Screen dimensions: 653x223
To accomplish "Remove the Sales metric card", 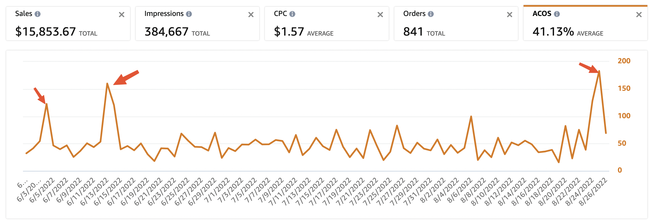I will tap(122, 14).
